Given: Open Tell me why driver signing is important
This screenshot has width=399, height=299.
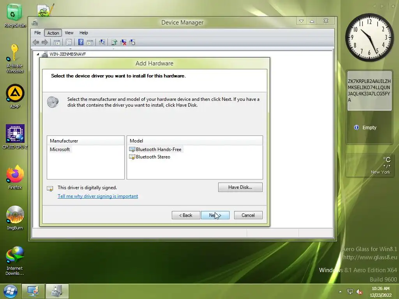Looking at the screenshot, I should coord(98,196).
